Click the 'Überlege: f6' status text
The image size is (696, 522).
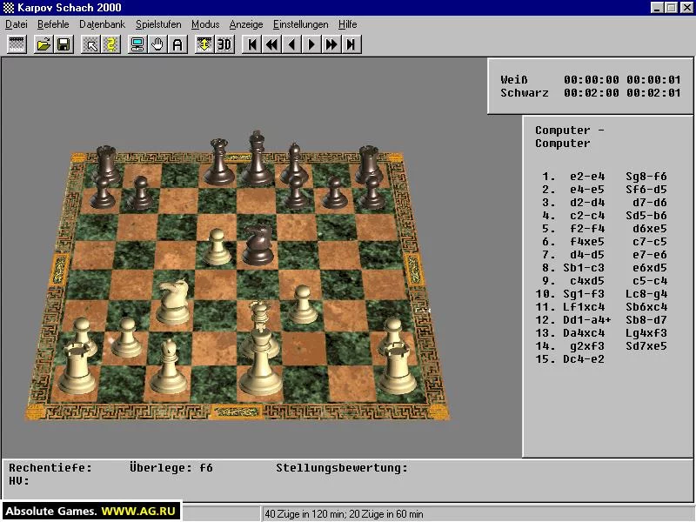[x=171, y=468]
